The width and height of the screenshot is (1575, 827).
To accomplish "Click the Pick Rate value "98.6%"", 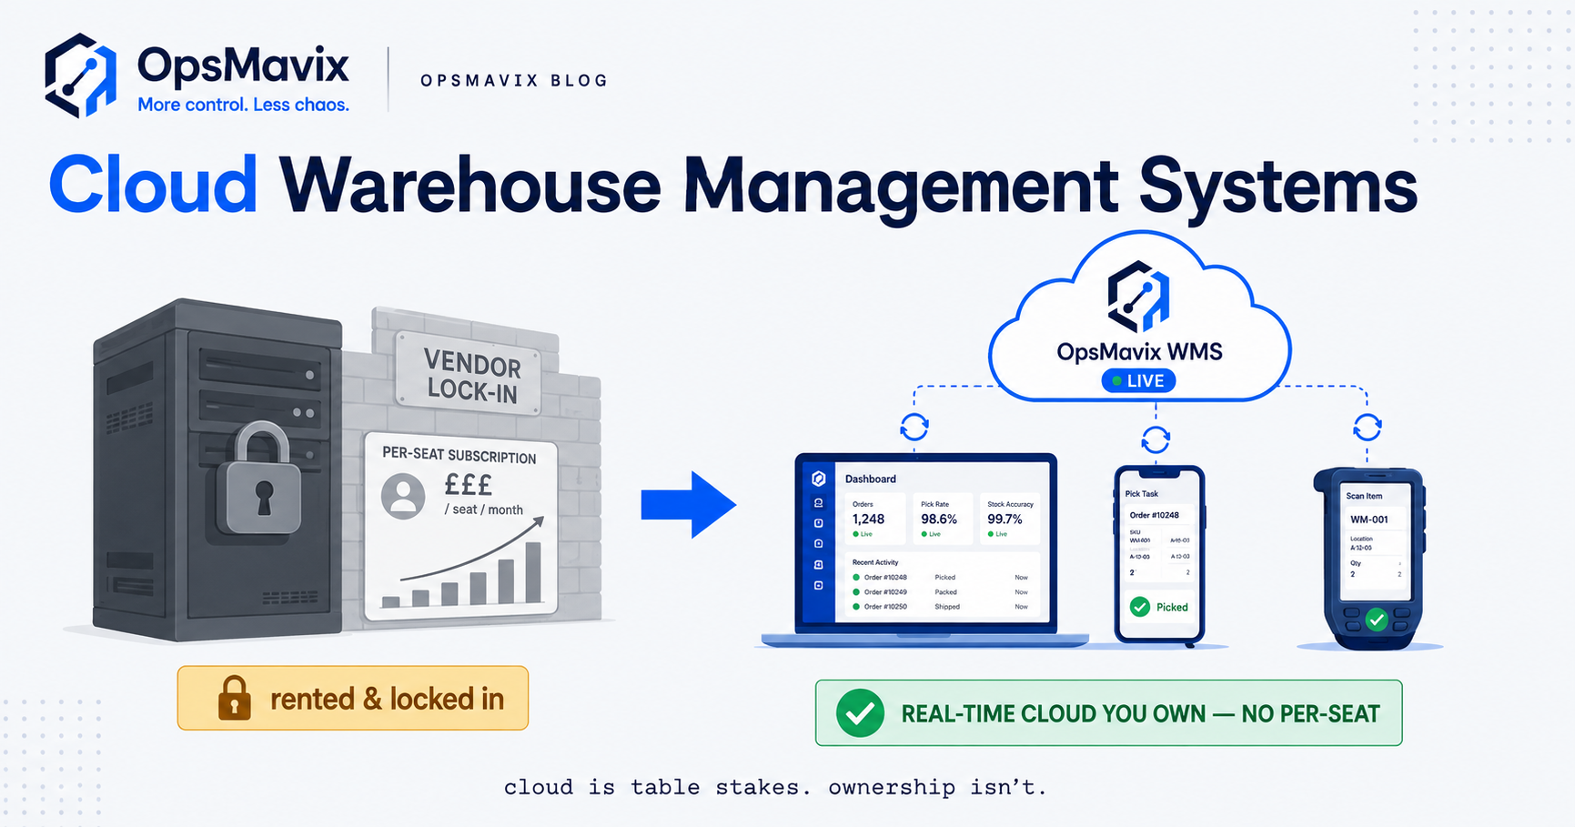I will [939, 519].
